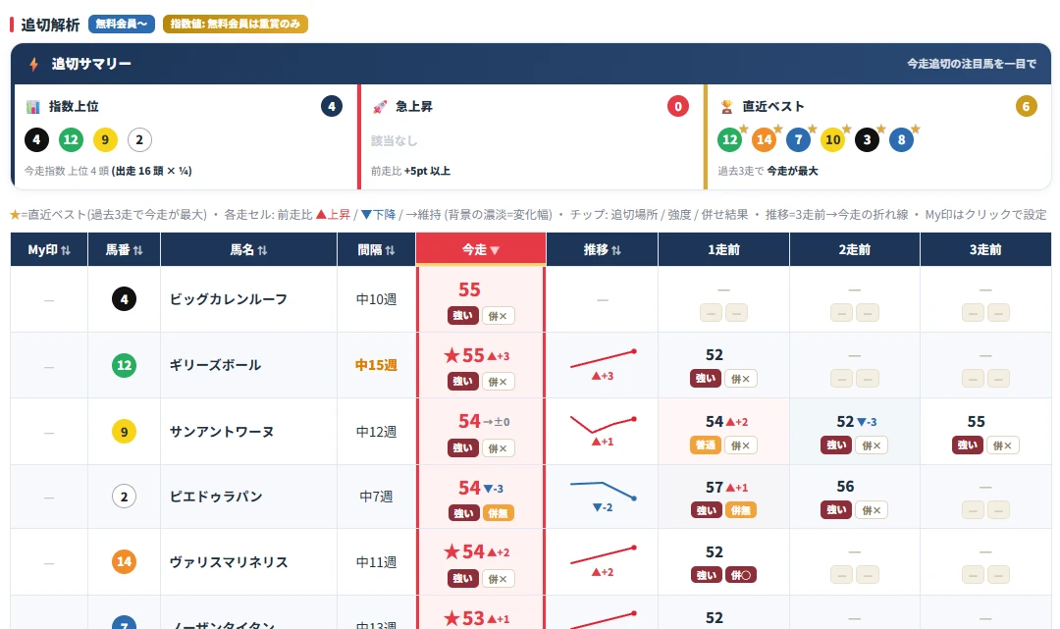Click the lightning icon in 追切サマリー header
This screenshot has width=1060, height=629.
click(33, 64)
